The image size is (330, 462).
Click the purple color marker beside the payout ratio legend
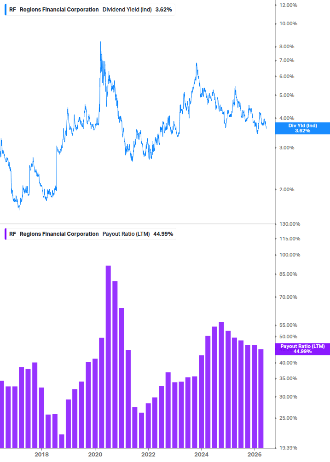pos(6,234)
